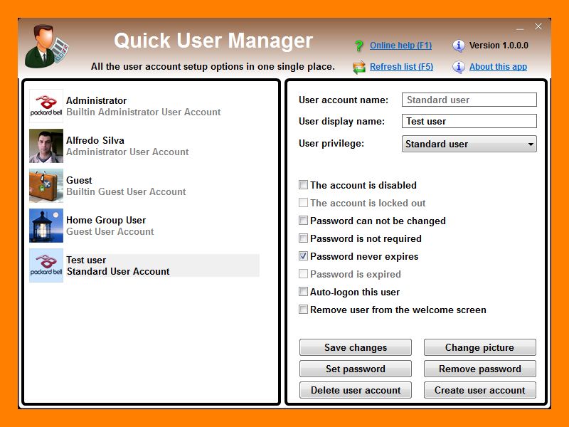Click the Save changes button
The height and width of the screenshot is (427, 569).
[x=355, y=347]
